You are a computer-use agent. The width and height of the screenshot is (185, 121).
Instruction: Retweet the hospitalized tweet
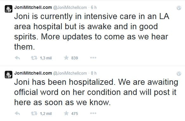click(34, 113)
